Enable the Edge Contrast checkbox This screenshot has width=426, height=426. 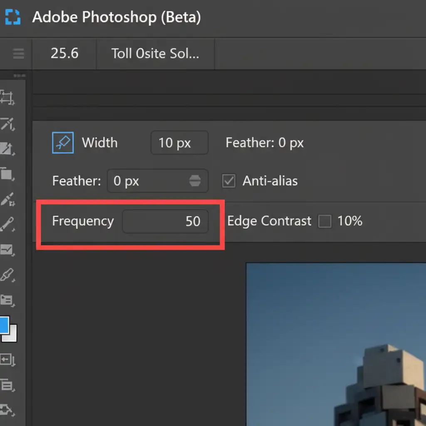(x=324, y=221)
